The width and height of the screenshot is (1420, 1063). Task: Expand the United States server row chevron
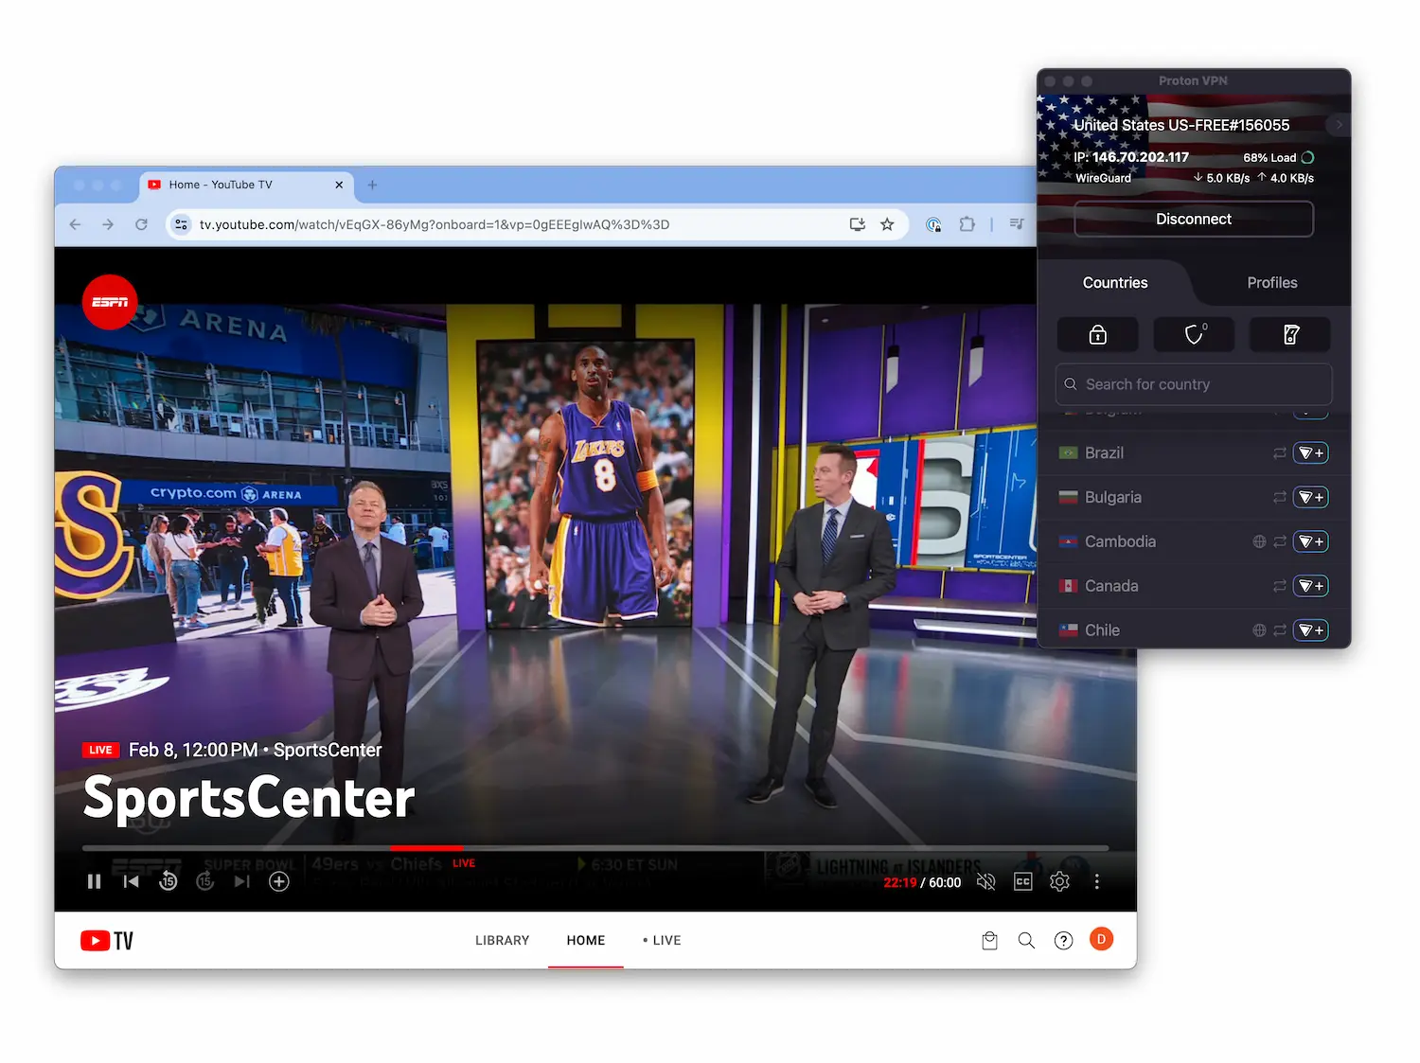click(x=1338, y=124)
